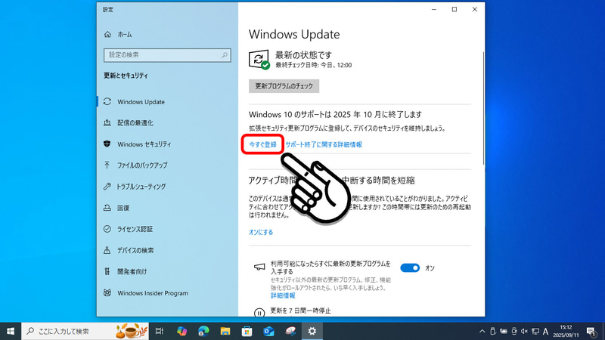Click the 最新の状態です status text
605x340 pixels.
304,55
